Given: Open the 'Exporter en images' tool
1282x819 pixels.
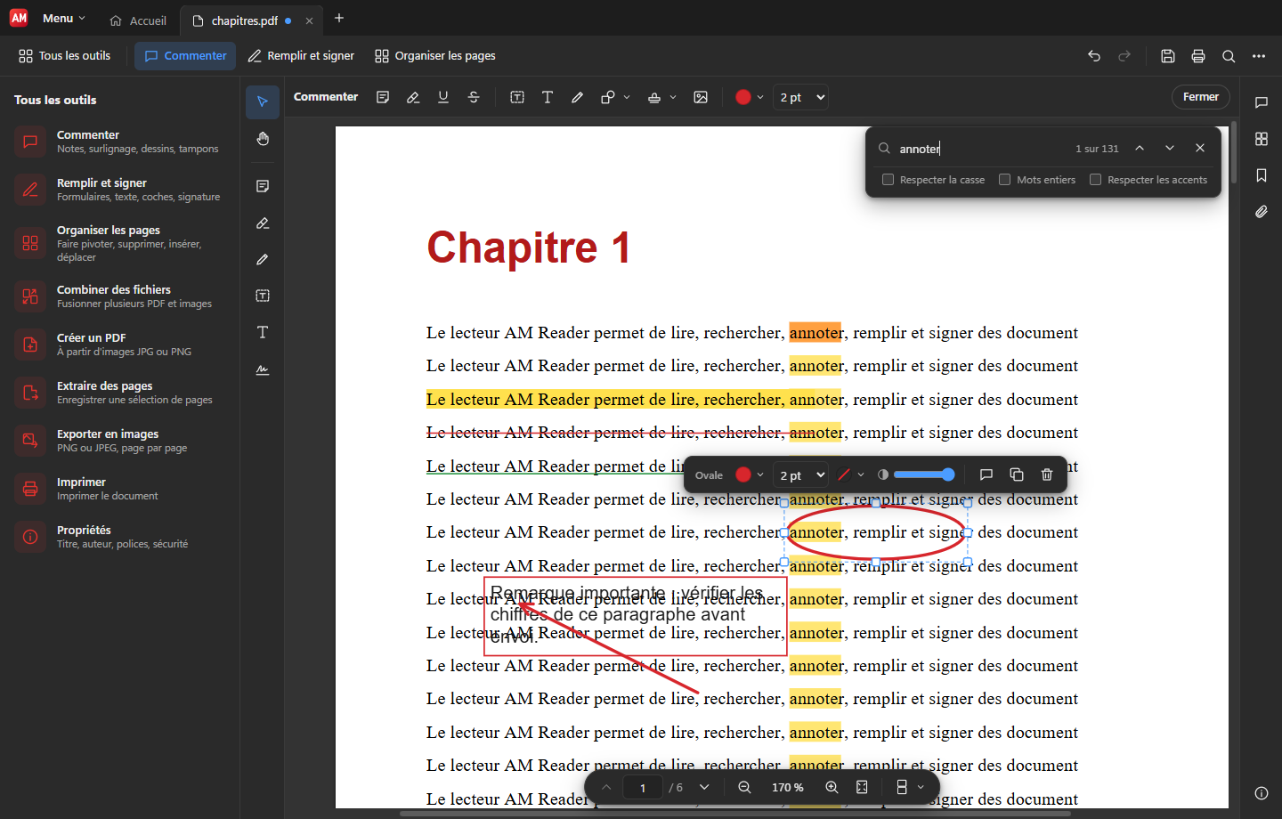Looking at the screenshot, I should tap(120, 441).
